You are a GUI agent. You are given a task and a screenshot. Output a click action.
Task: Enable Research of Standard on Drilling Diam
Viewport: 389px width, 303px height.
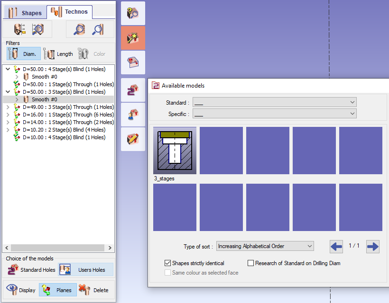(251, 263)
